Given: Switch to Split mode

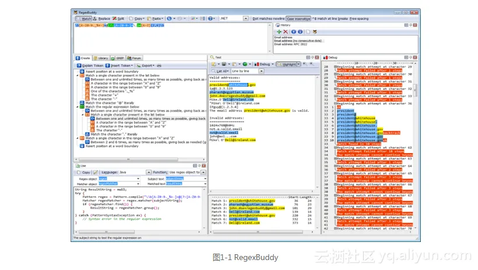Looking at the screenshot, I should click(x=118, y=19).
